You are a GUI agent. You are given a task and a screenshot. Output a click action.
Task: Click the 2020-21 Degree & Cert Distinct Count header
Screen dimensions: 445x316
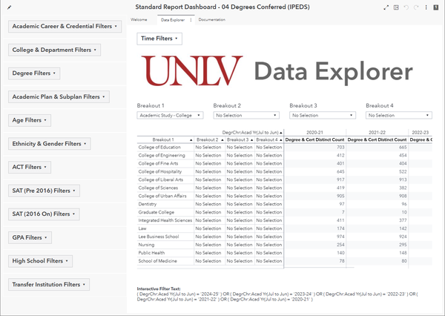coord(314,140)
